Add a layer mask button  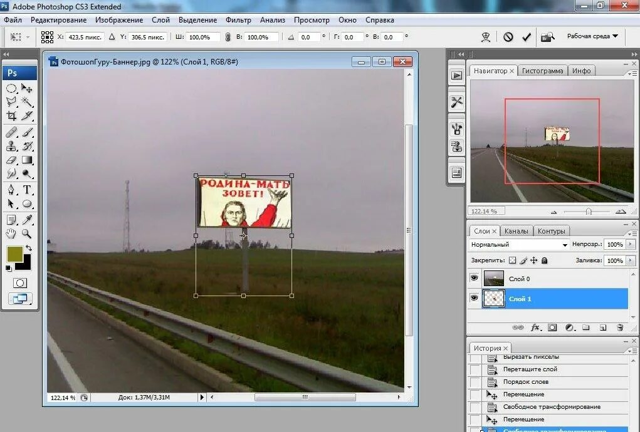[x=552, y=327]
